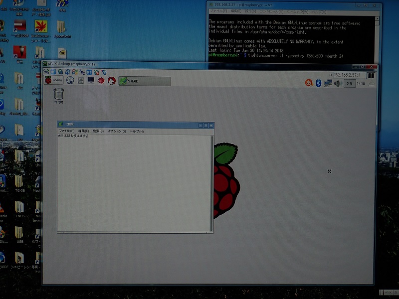Click the first VNC viewer toolbar icon
399x299 pixels.
tap(46, 71)
